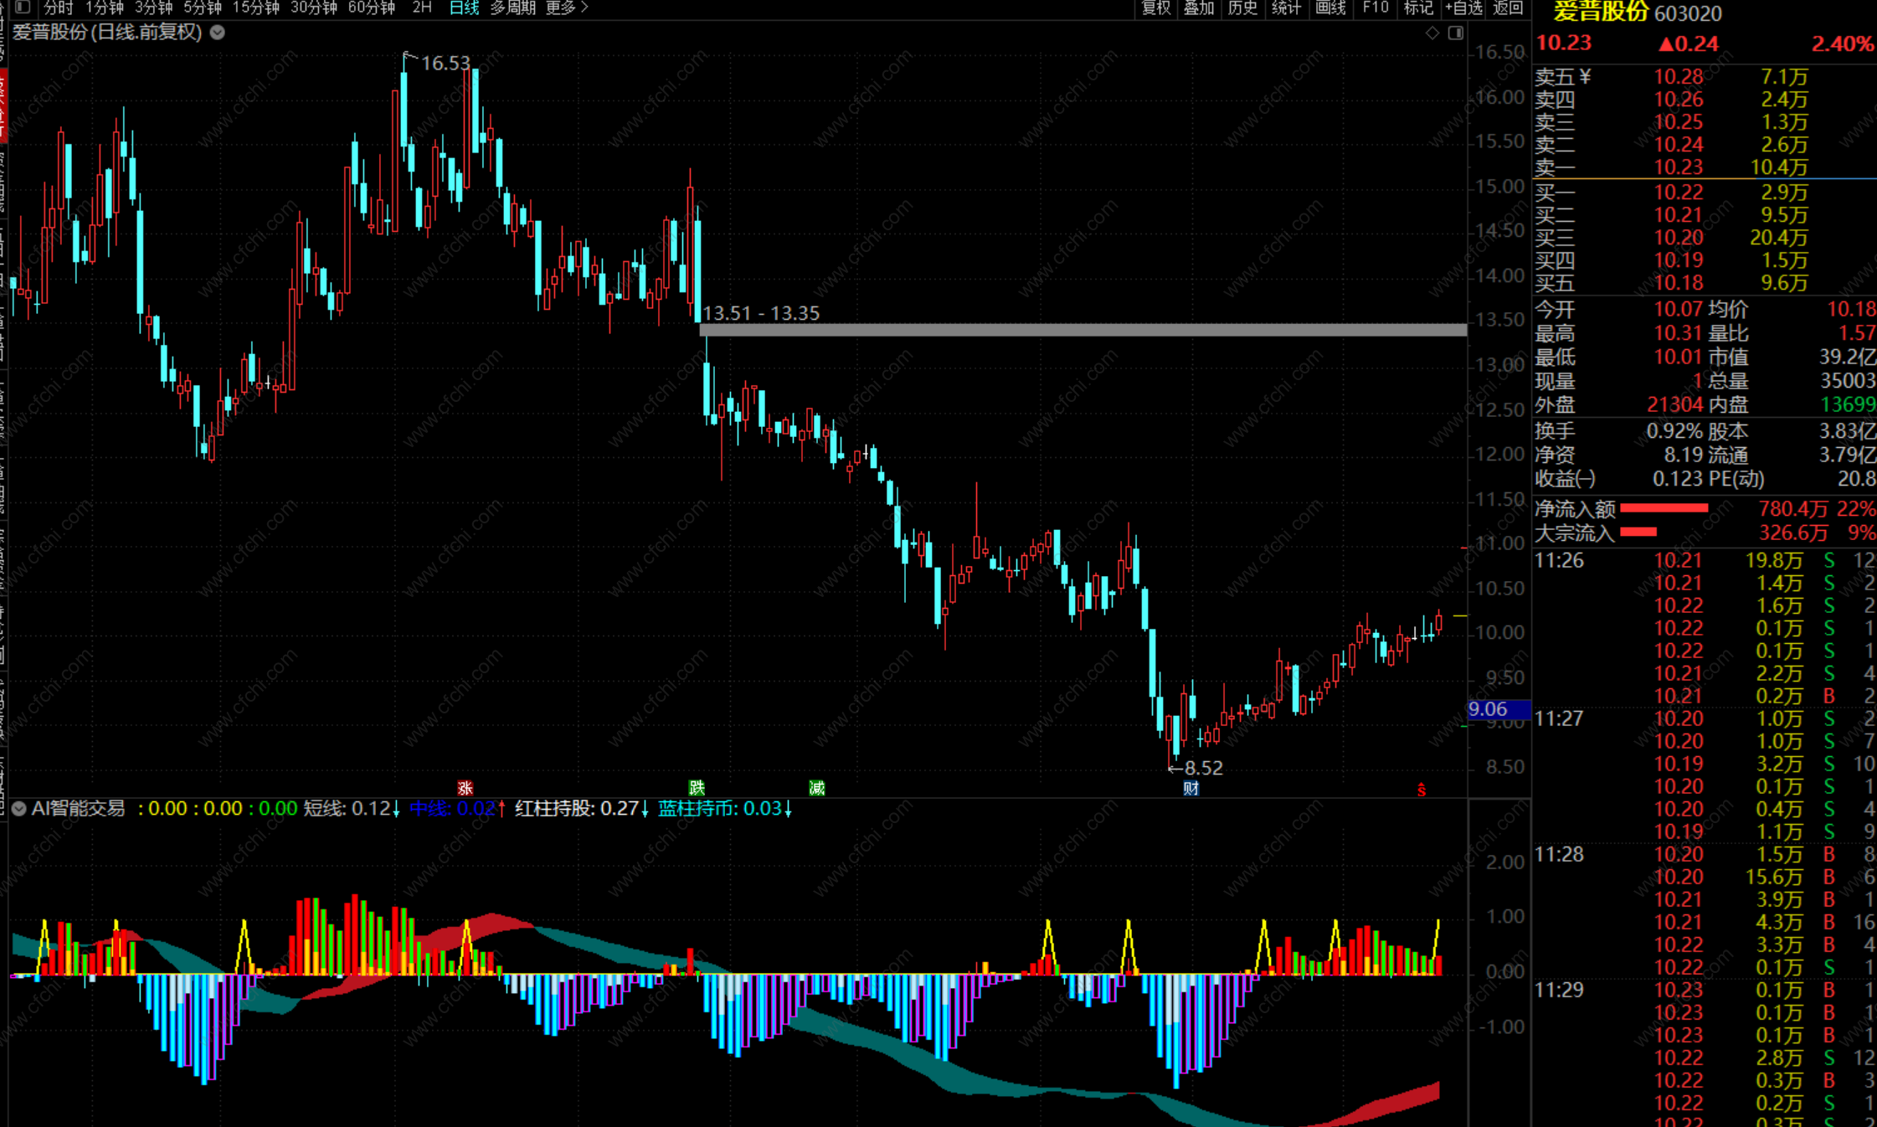Open the dropdown next to 爱普股份 chart title
The height and width of the screenshot is (1127, 1877).
[x=218, y=33]
